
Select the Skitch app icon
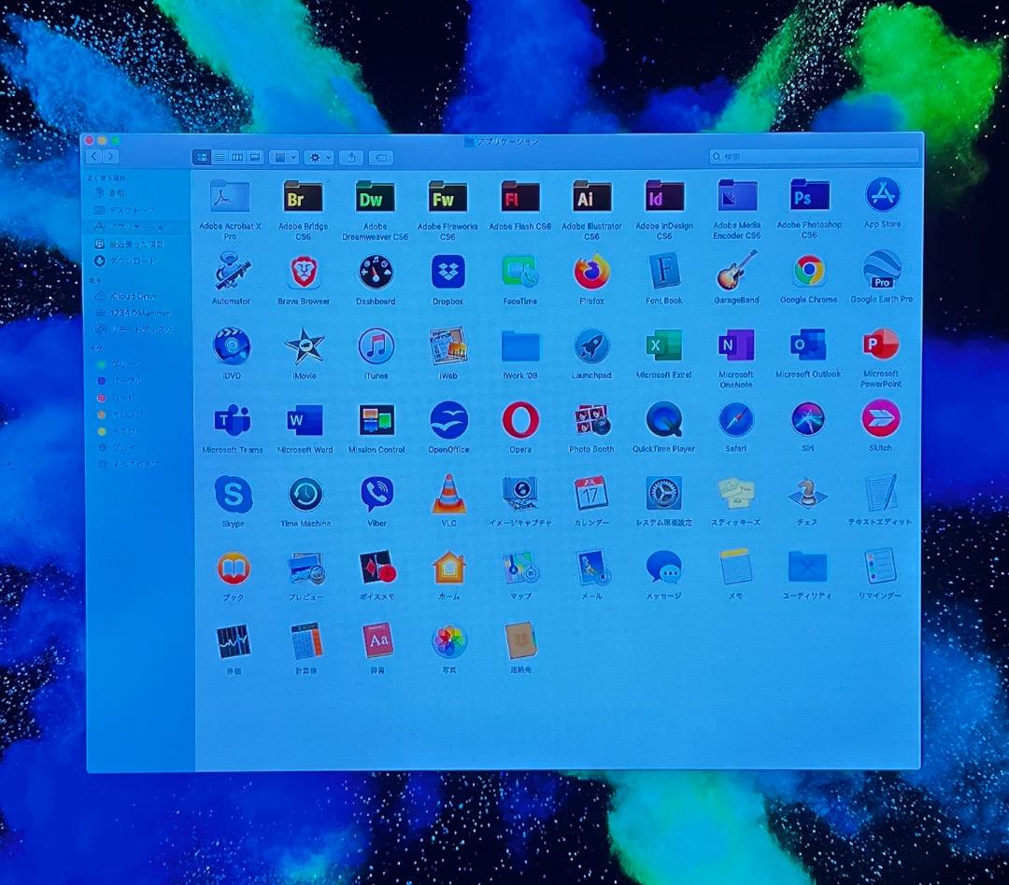coord(880,419)
